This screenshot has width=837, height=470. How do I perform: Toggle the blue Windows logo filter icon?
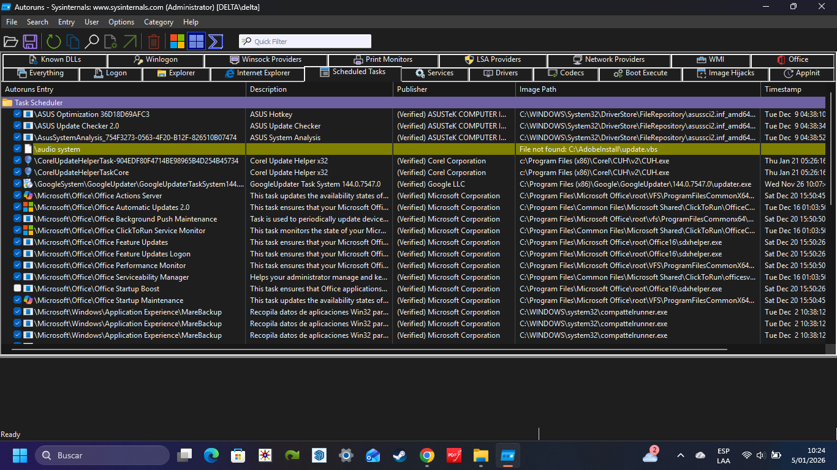(x=196, y=42)
